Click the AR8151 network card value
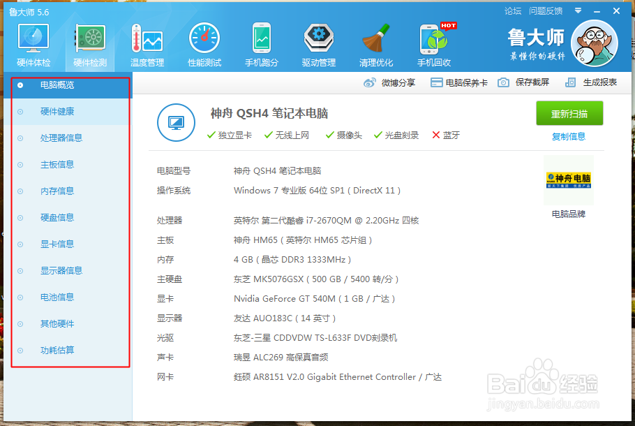 pos(337,377)
